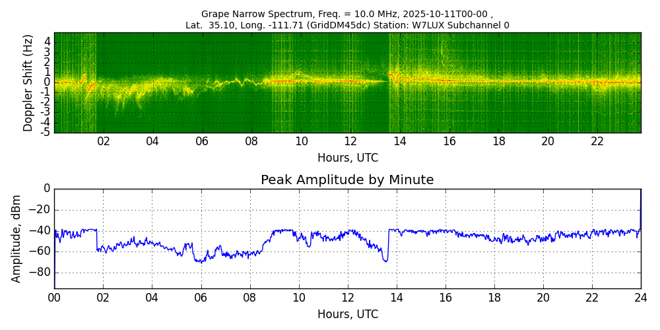The height and width of the screenshot is (330, 660).
Task: Click the -5 Hz Doppler shift tick label
Action: (46, 132)
